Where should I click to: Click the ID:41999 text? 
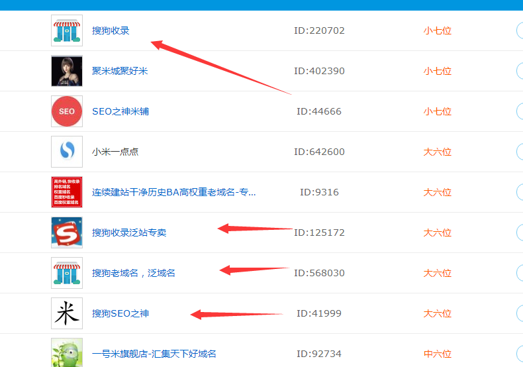[319, 313]
